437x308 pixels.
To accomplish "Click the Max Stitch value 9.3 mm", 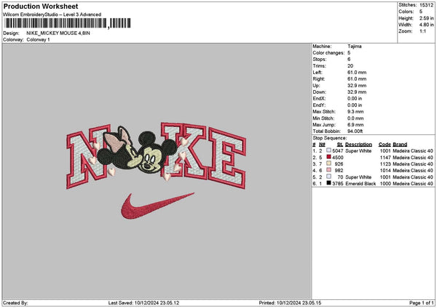I will [355, 112].
